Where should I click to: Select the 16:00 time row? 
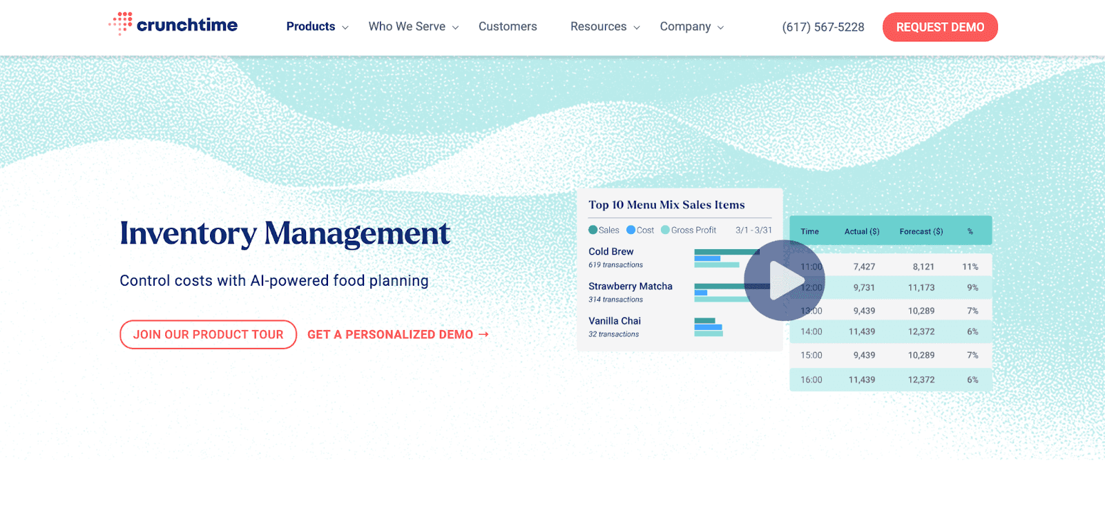click(891, 380)
